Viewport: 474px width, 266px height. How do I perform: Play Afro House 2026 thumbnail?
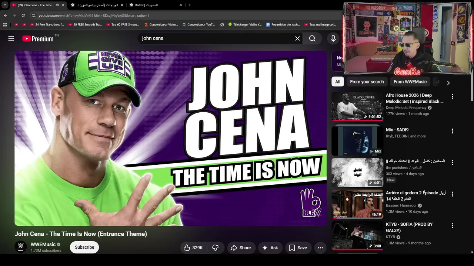[x=357, y=106]
